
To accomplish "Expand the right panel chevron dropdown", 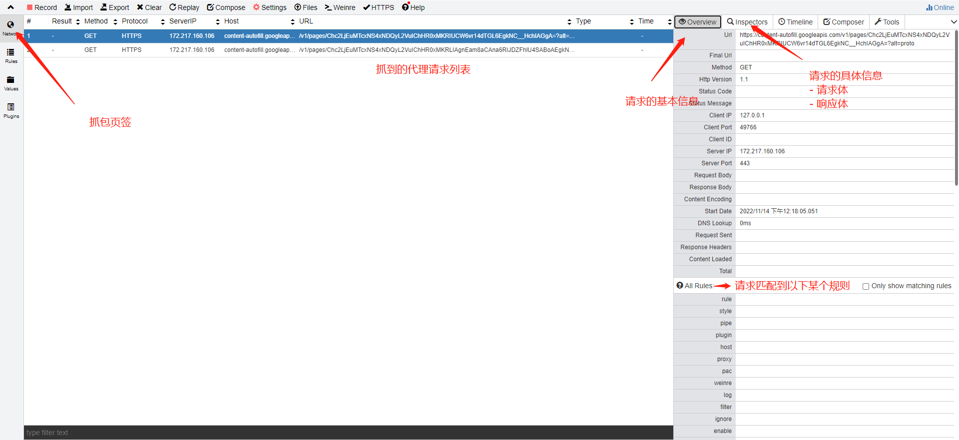I will [x=953, y=22].
